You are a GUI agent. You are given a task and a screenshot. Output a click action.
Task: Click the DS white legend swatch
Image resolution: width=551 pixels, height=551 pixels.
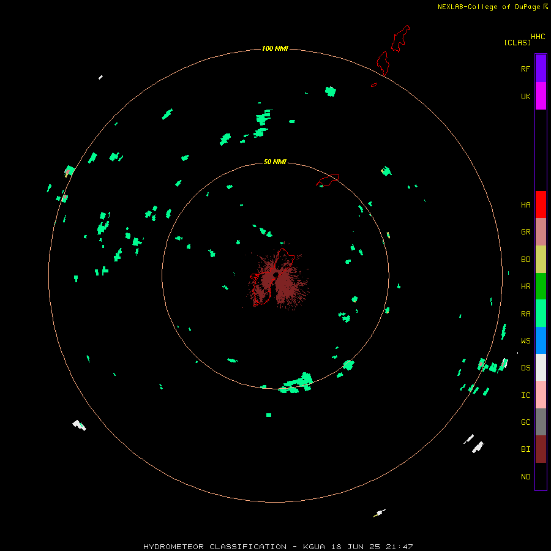(x=541, y=367)
